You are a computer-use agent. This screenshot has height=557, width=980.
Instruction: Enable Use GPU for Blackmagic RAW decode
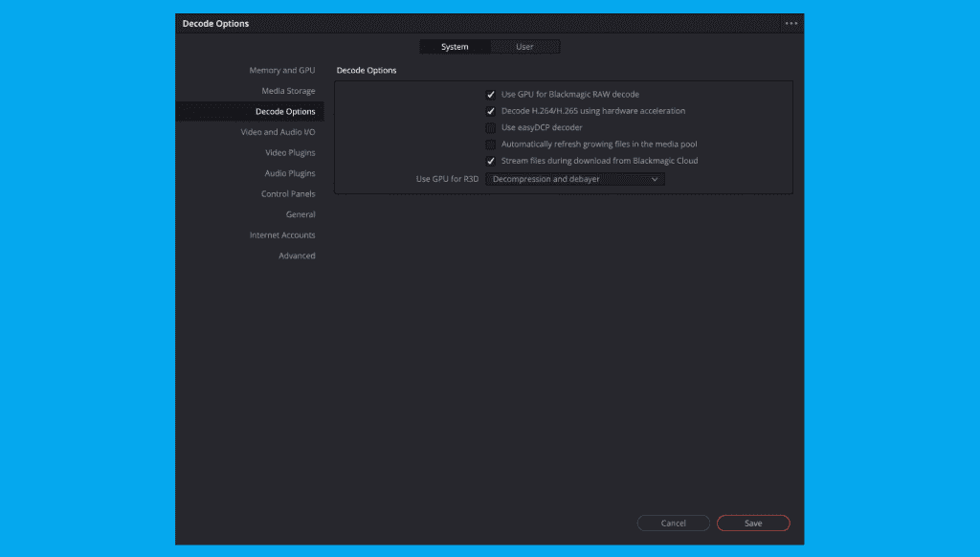point(491,95)
